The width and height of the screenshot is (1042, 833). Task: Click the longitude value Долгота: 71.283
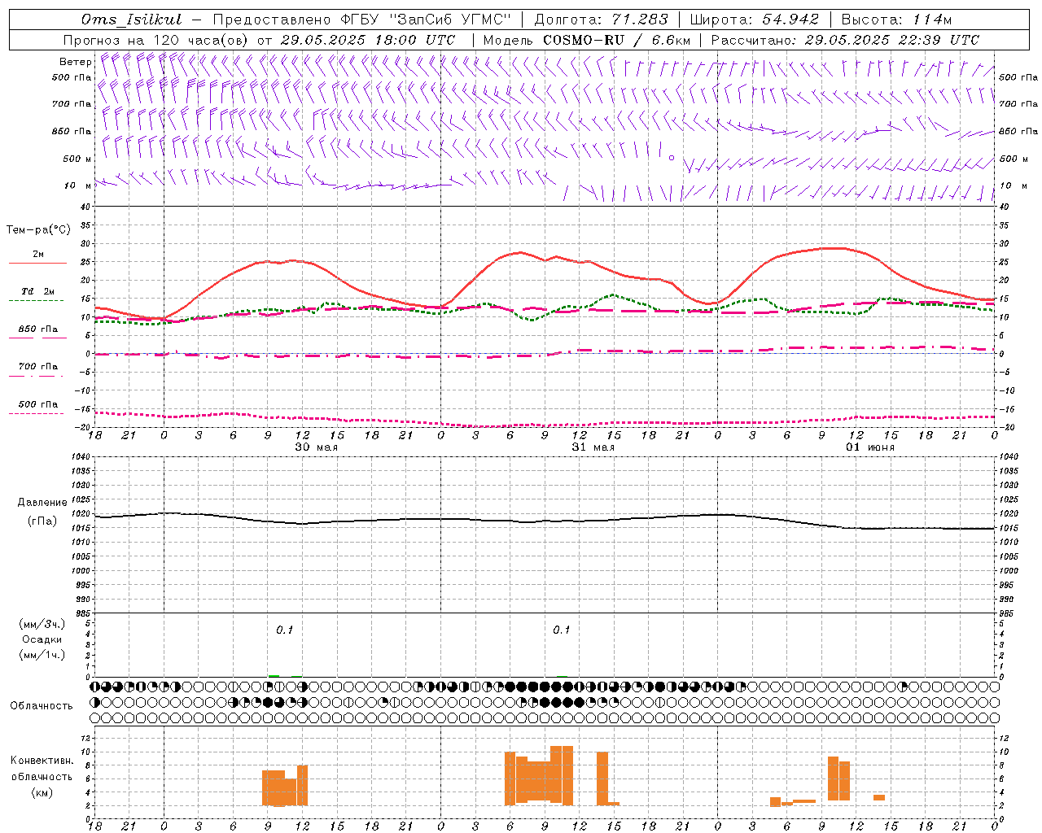(602, 20)
